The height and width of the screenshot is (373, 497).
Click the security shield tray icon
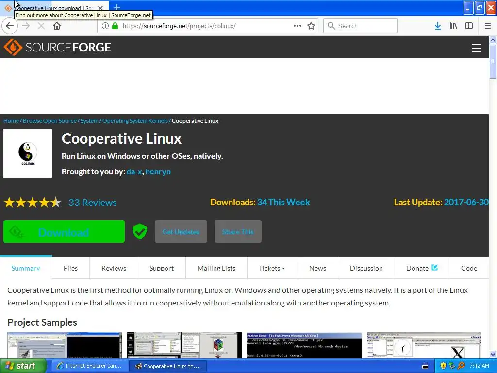pyautogui.click(x=443, y=366)
